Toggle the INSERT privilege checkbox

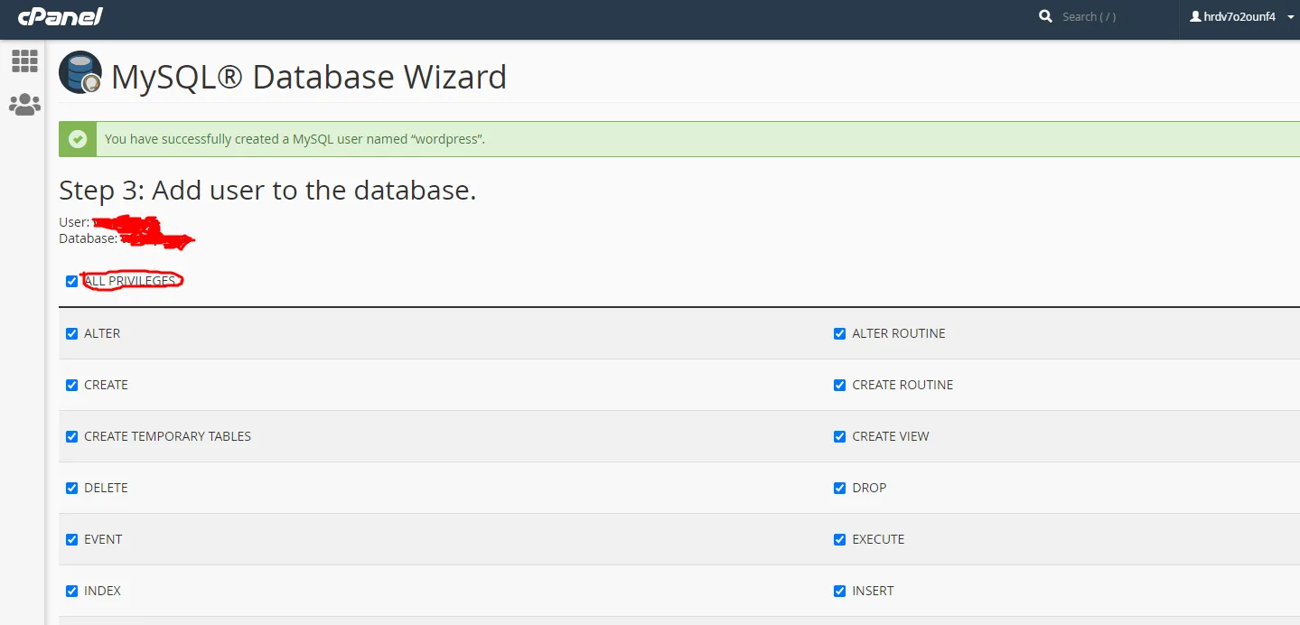coord(840,591)
